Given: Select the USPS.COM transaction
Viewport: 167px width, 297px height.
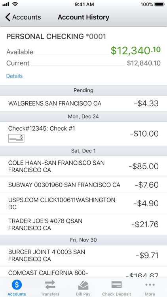Looking at the screenshot, I should click(83, 204).
